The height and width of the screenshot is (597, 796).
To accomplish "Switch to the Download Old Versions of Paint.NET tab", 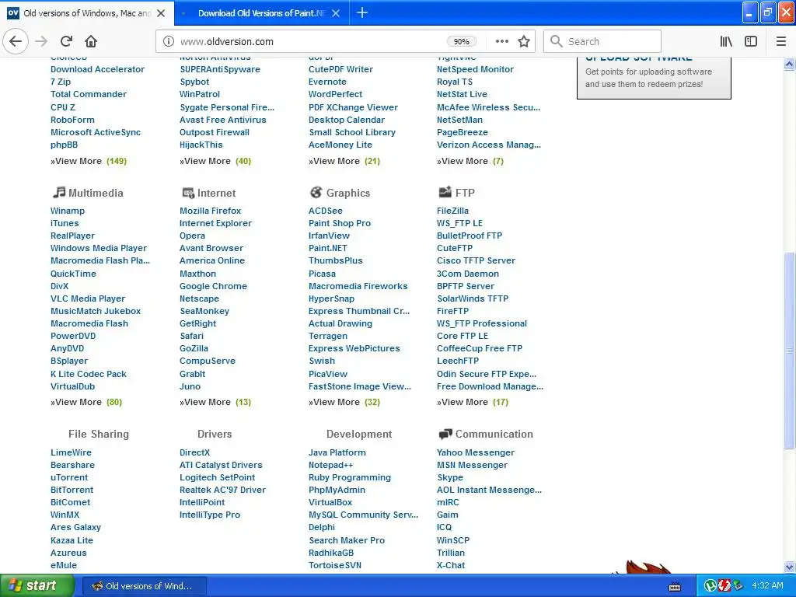I will (261, 12).
